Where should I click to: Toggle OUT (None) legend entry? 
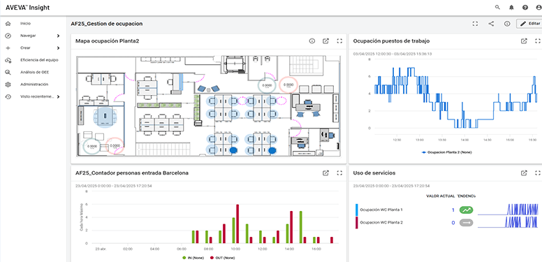coord(223,258)
